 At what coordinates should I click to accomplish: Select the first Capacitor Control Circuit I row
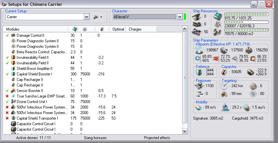93,124
